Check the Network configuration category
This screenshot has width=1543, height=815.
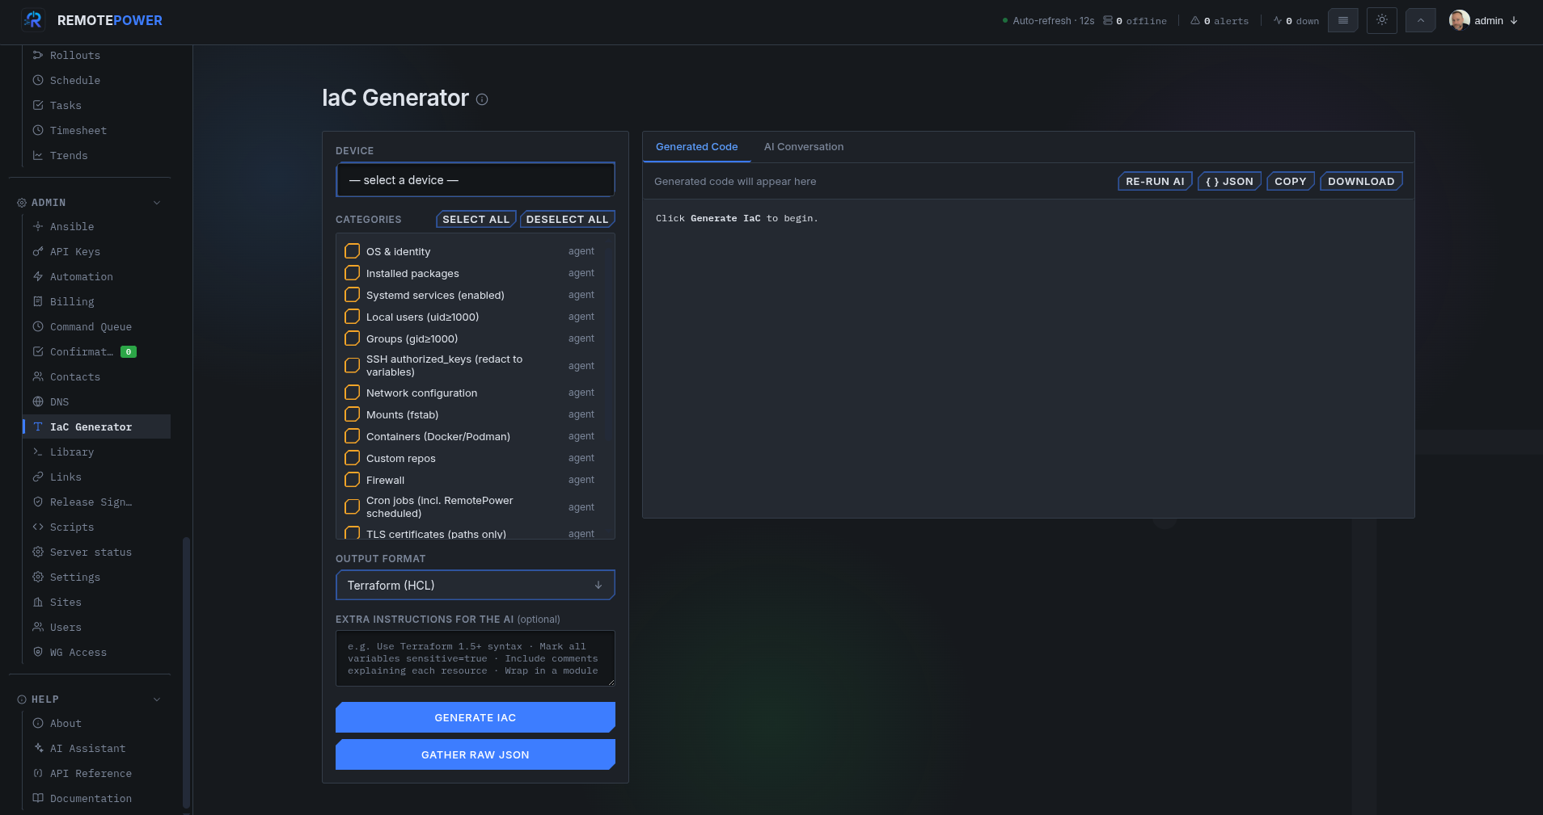point(353,393)
